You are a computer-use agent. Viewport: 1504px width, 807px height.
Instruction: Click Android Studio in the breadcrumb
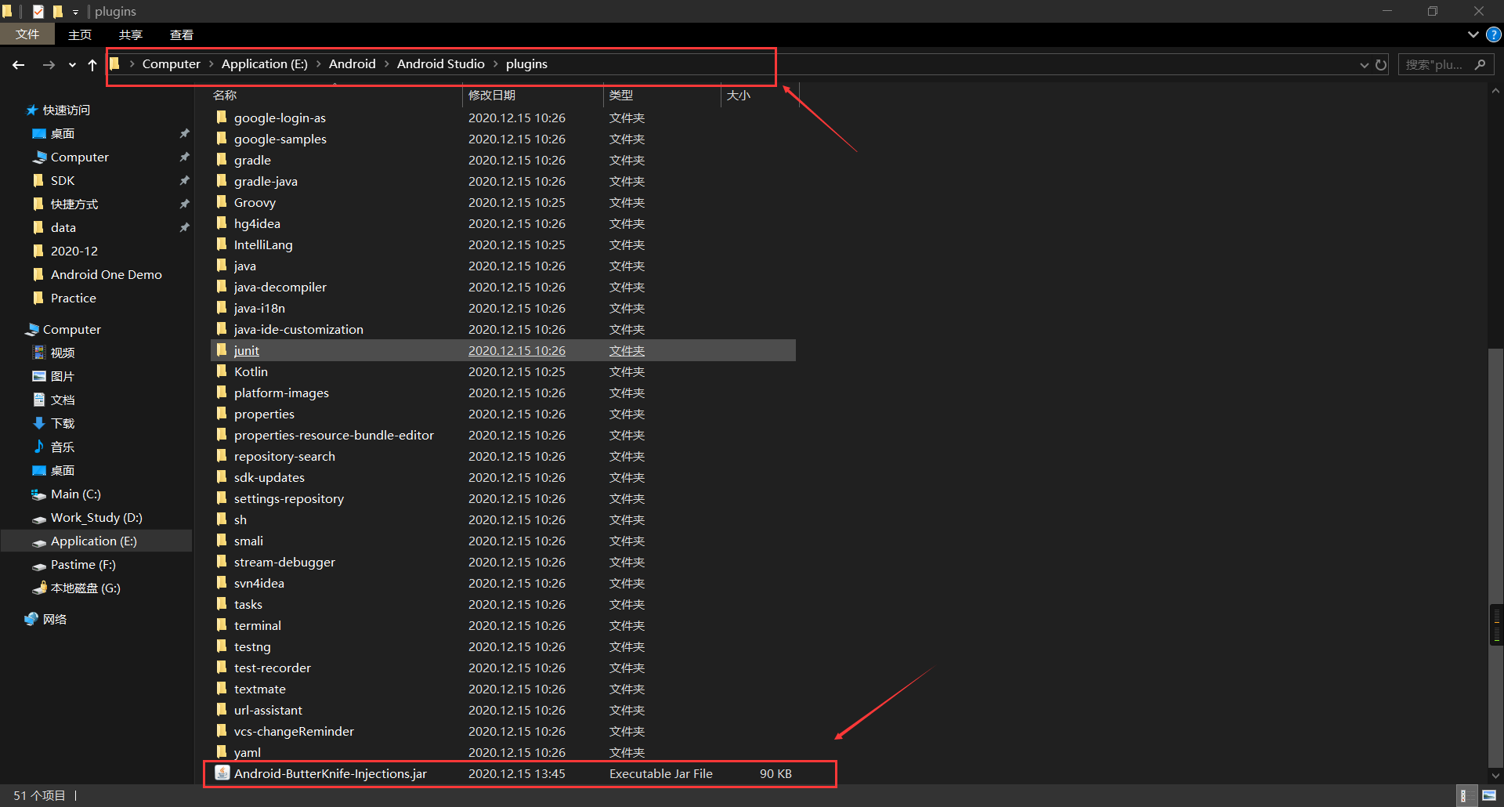440,64
